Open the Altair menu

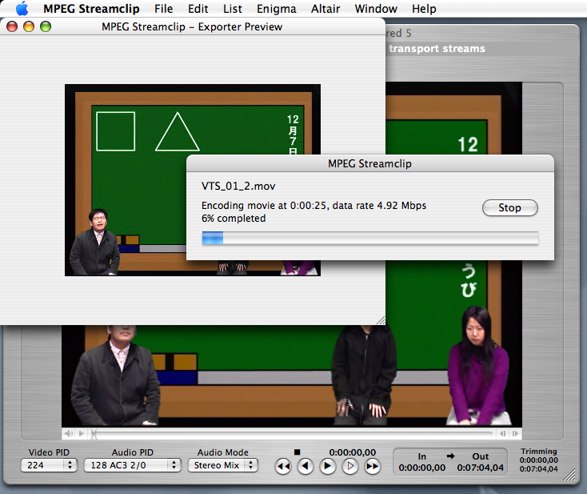pos(326,9)
